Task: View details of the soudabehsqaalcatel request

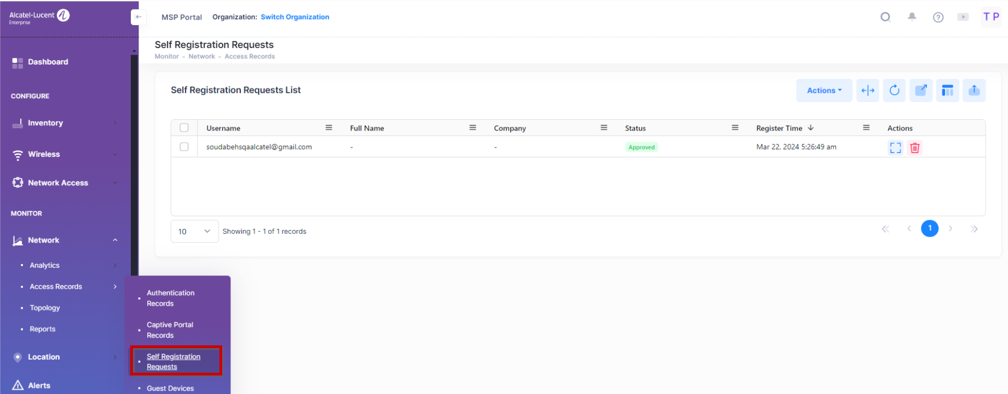Action: tap(895, 148)
